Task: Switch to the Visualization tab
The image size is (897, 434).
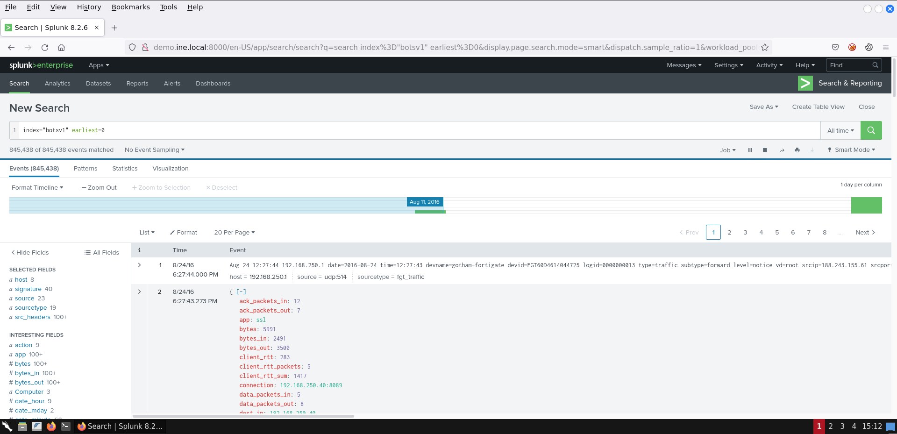Action: point(171,168)
